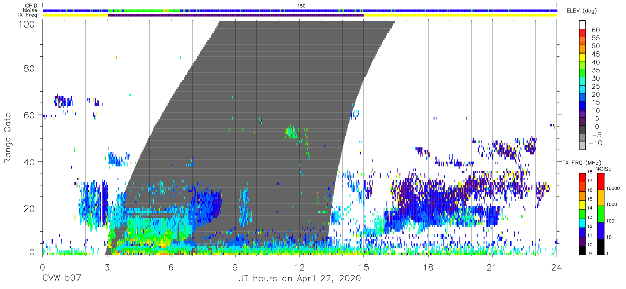
Task: Click the '-10' tick on the ELEV colorbar
Action: pyautogui.click(x=595, y=143)
